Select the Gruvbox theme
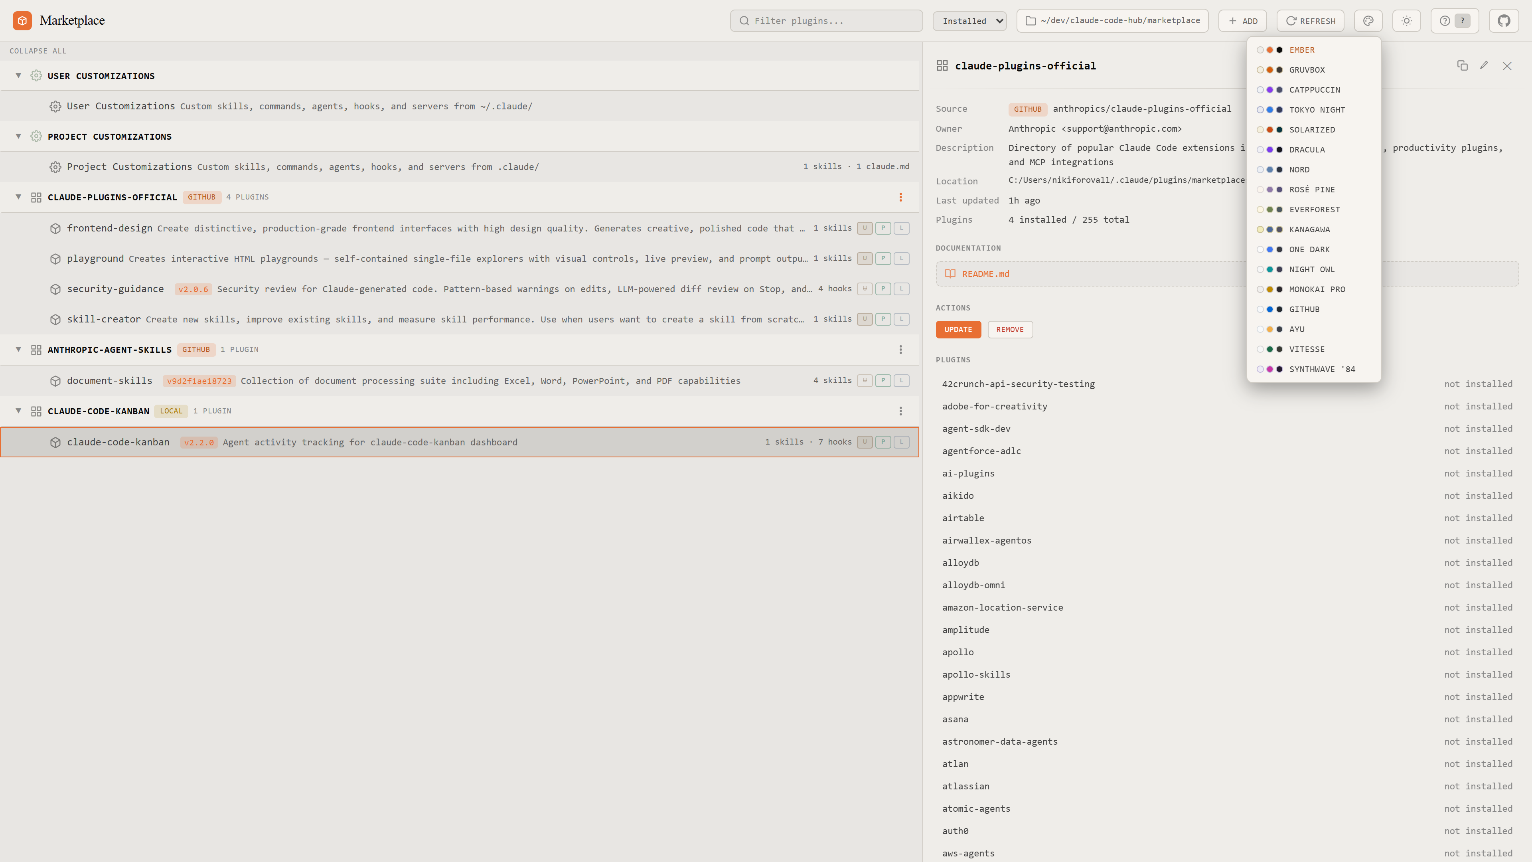This screenshot has height=862, width=1532. tap(1314, 69)
